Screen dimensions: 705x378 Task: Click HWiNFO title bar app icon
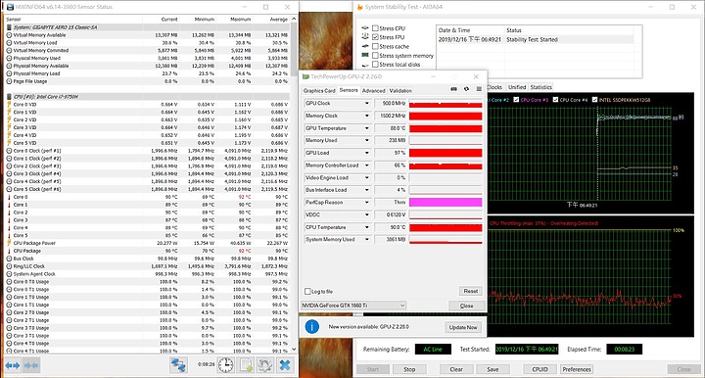tap(10, 7)
